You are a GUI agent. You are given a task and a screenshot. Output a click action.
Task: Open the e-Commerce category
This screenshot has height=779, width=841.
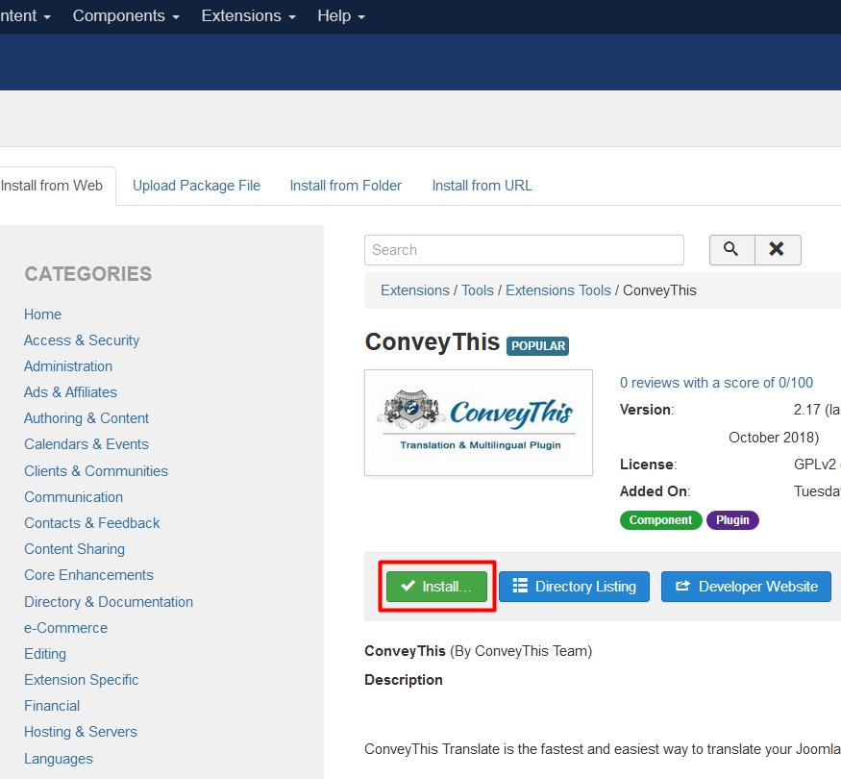click(x=66, y=628)
